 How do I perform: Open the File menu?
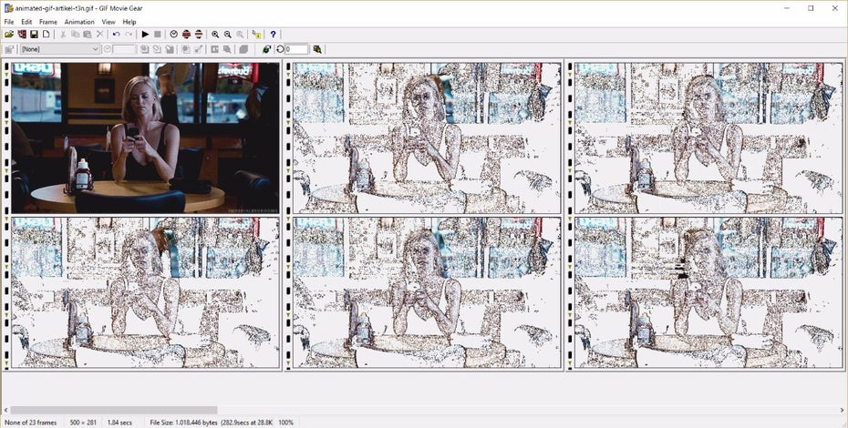click(8, 22)
